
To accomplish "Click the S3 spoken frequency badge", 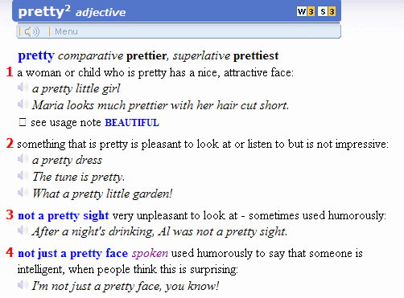I will [327, 11].
